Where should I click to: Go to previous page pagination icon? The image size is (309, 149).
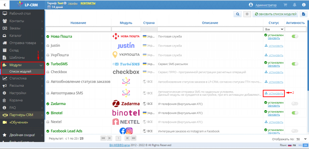(109, 138)
